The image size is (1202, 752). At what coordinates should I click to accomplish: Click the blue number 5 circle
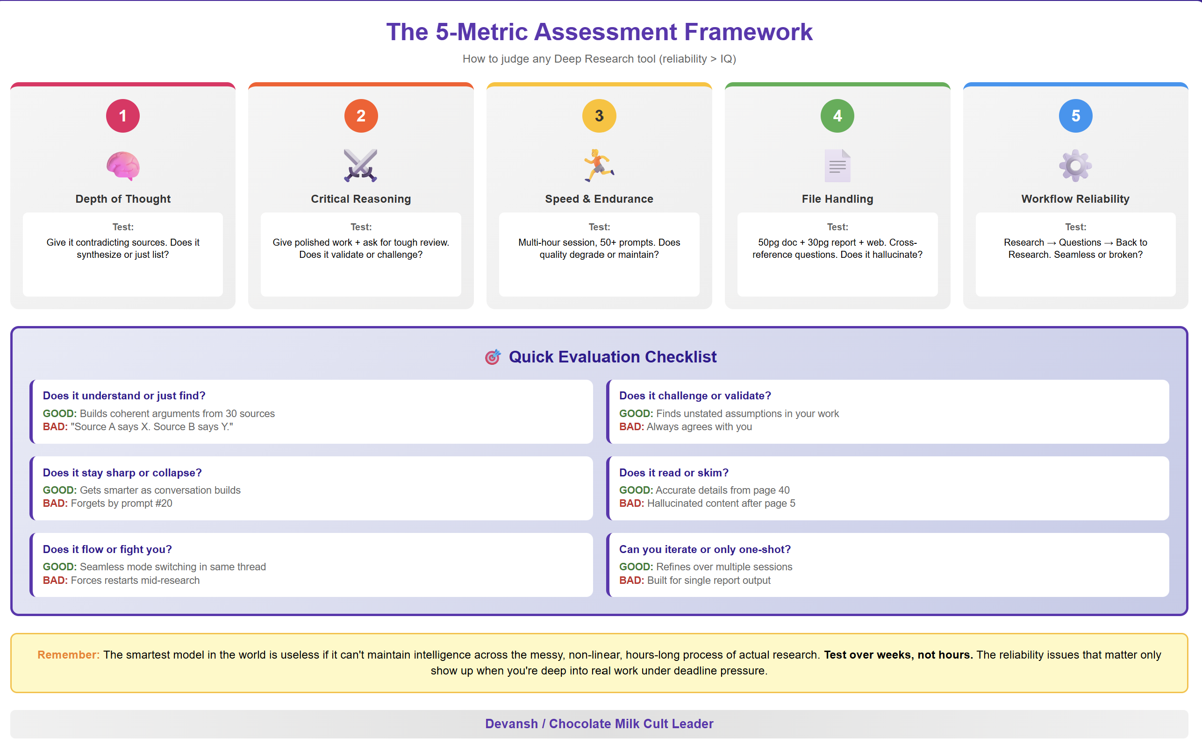1075,116
